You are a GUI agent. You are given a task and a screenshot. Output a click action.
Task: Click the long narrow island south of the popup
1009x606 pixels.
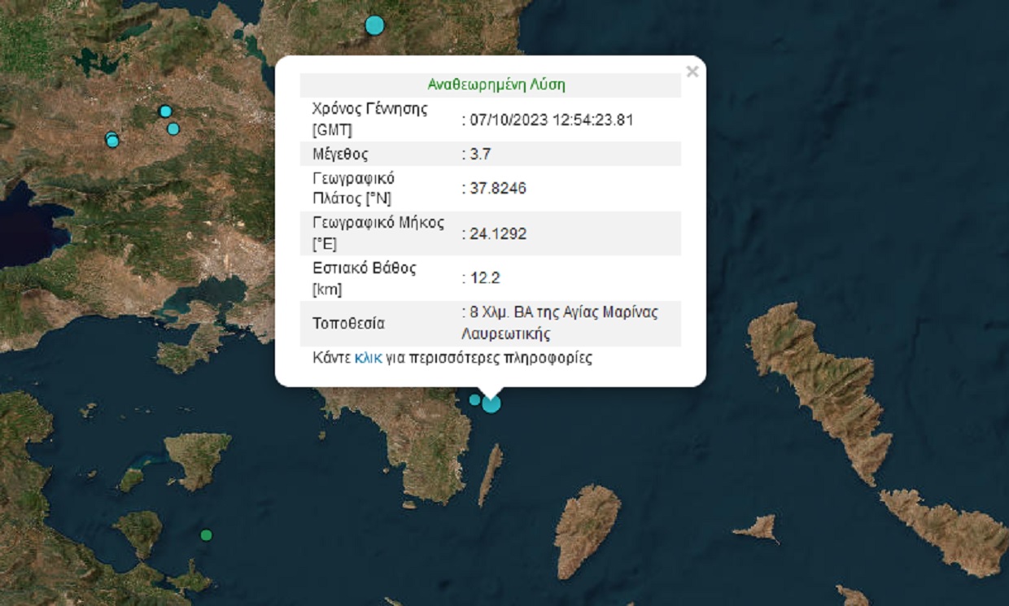click(490, 475)
